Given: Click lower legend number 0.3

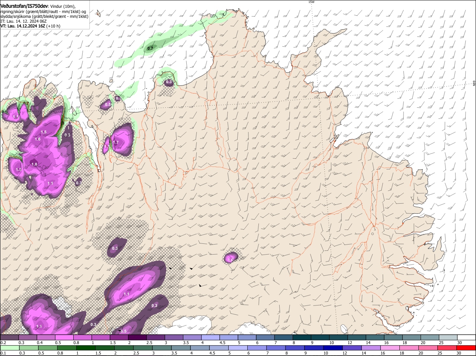Looking at the screenshot, I should point(22,353).
